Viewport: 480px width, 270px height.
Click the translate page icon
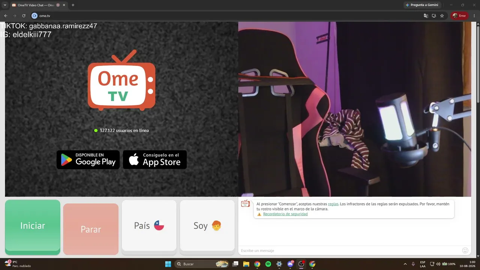pyautogui.click(x=426, y=16)
